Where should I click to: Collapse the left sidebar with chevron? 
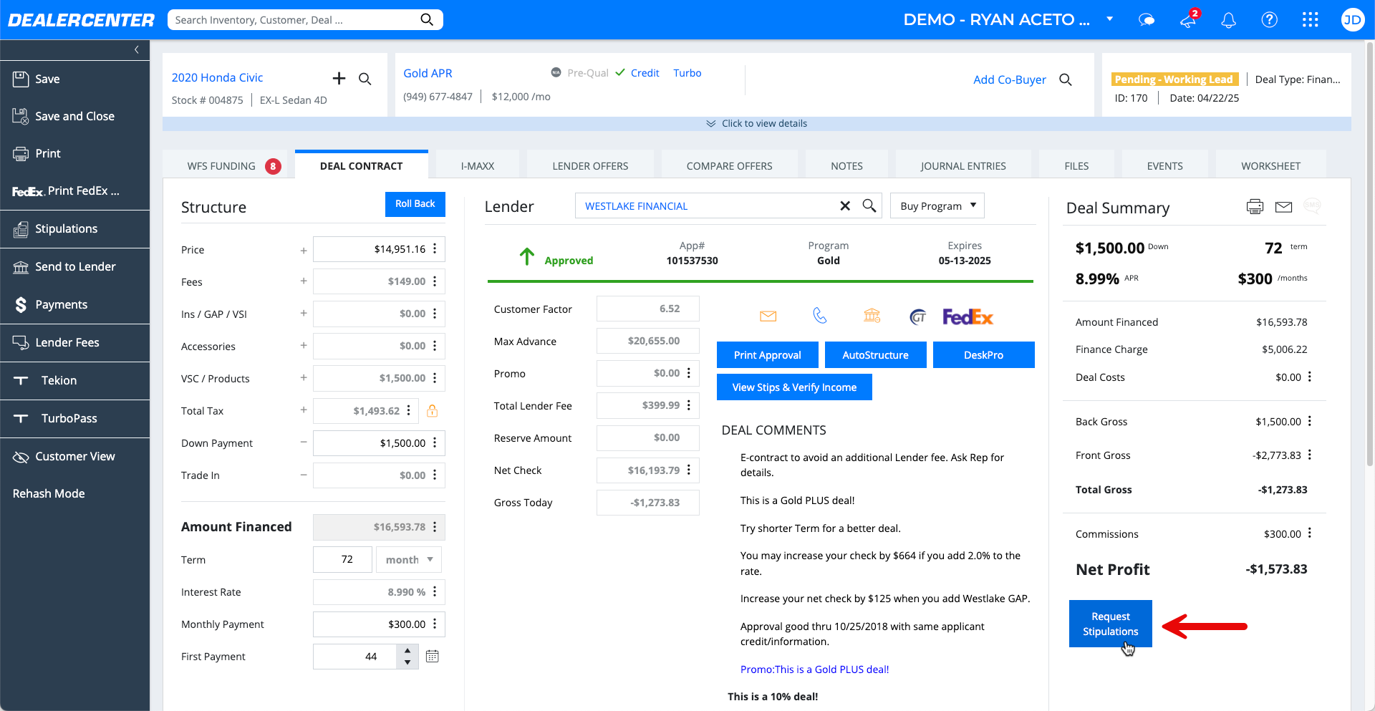[x=136, y=49]
